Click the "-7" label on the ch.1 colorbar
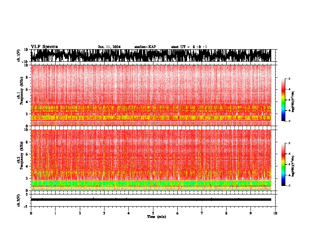This screenshot has width=310, height=239. [x=288, y=121]
